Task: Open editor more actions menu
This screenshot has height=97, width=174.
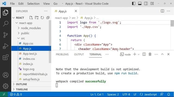Action: pyautogui.click(x=168, y=11)
